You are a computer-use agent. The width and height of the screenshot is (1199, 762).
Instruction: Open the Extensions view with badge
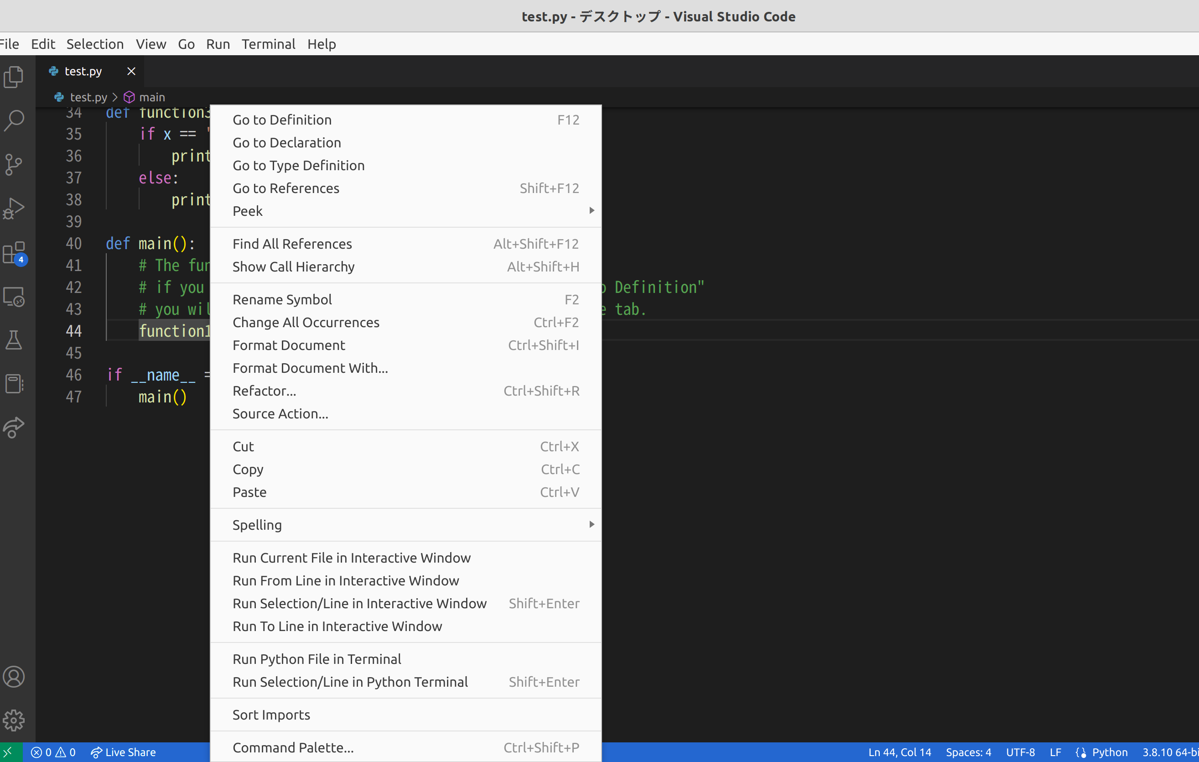[14, 253]
